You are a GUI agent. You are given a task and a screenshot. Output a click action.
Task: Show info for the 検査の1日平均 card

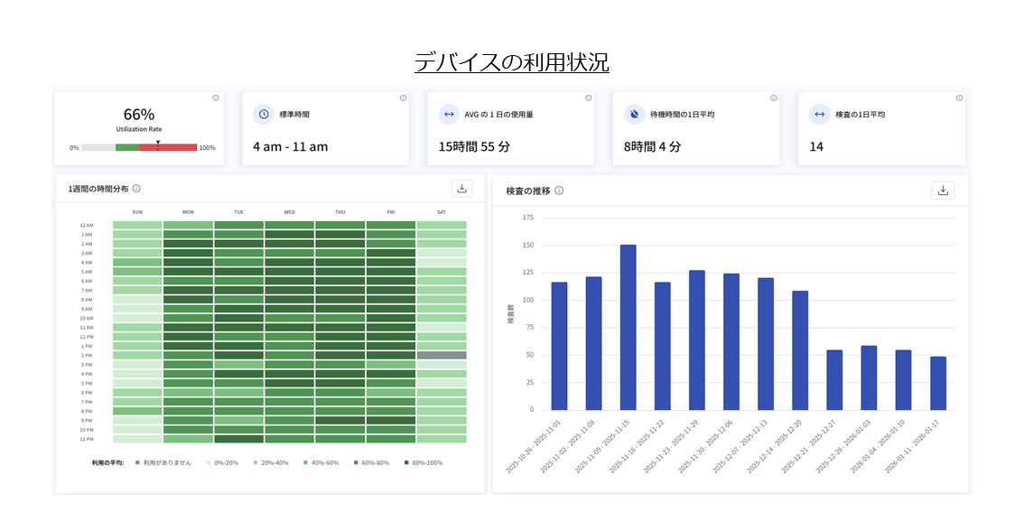pyautogui.click(x=959, y=98)
